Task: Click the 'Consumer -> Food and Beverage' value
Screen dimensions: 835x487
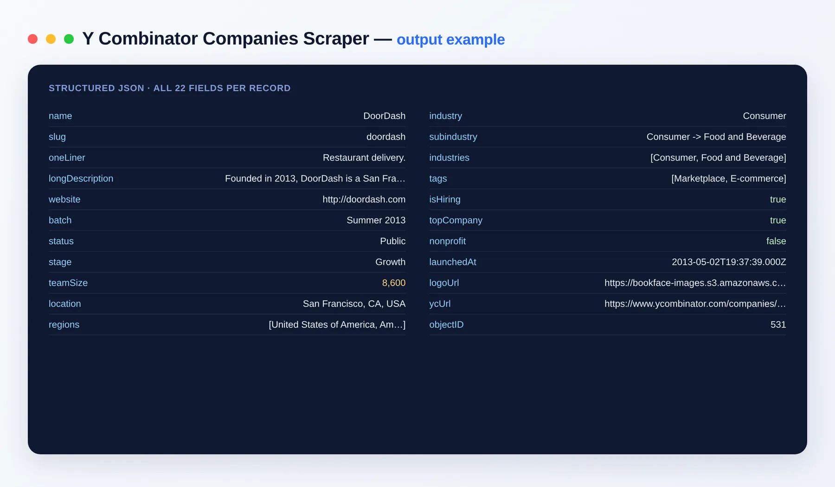Action: click(x=716, y=137)
